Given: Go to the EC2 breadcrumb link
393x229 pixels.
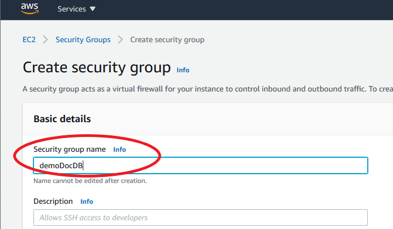Looking at the screenshot, I should 29,39.
